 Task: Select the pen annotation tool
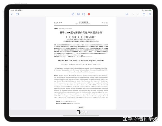(73, 14)
